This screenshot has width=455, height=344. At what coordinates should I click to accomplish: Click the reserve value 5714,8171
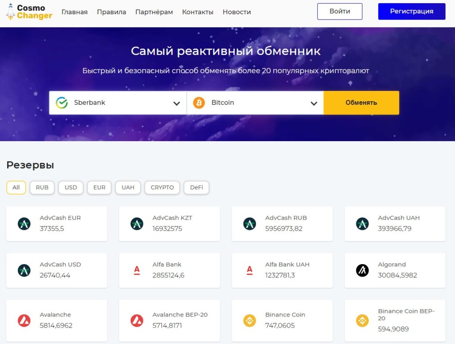click(167, 325)
